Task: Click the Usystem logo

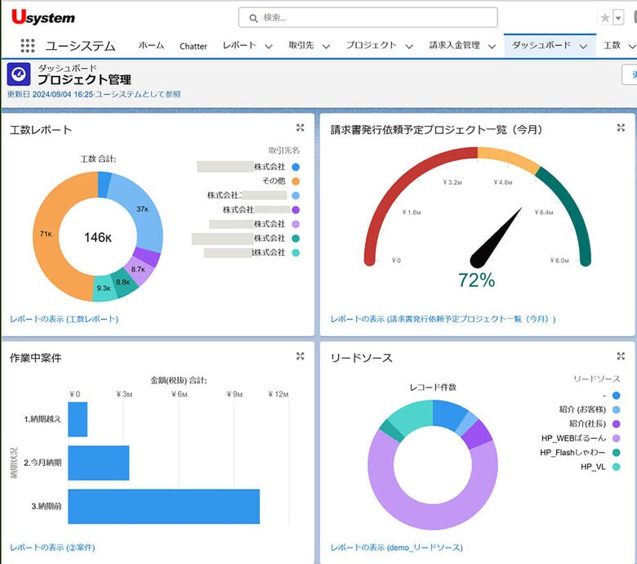Action: click(x=43, y=17)
